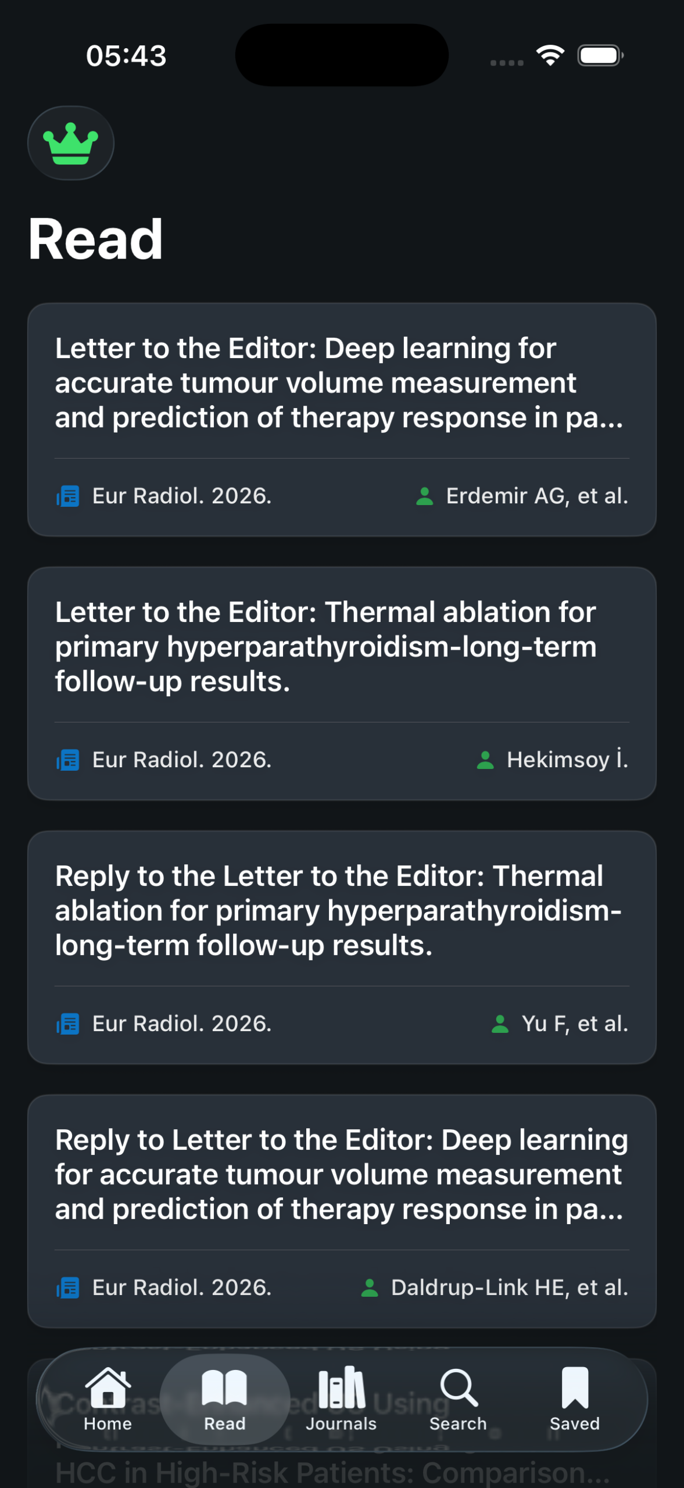Select author name Daldrup-Link HE, et al.
This screenshot has height=1488, width=684.
point(510,1288)
